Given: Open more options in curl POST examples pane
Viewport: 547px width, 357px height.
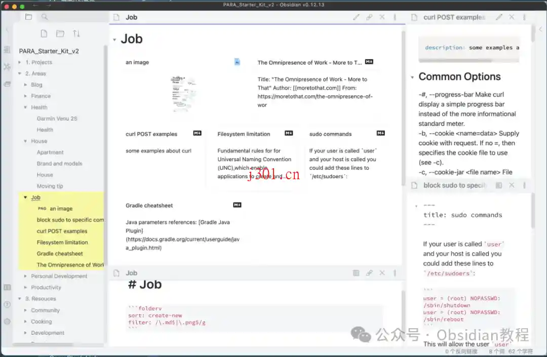Looking at the screenshot, I should pos(524,17).
